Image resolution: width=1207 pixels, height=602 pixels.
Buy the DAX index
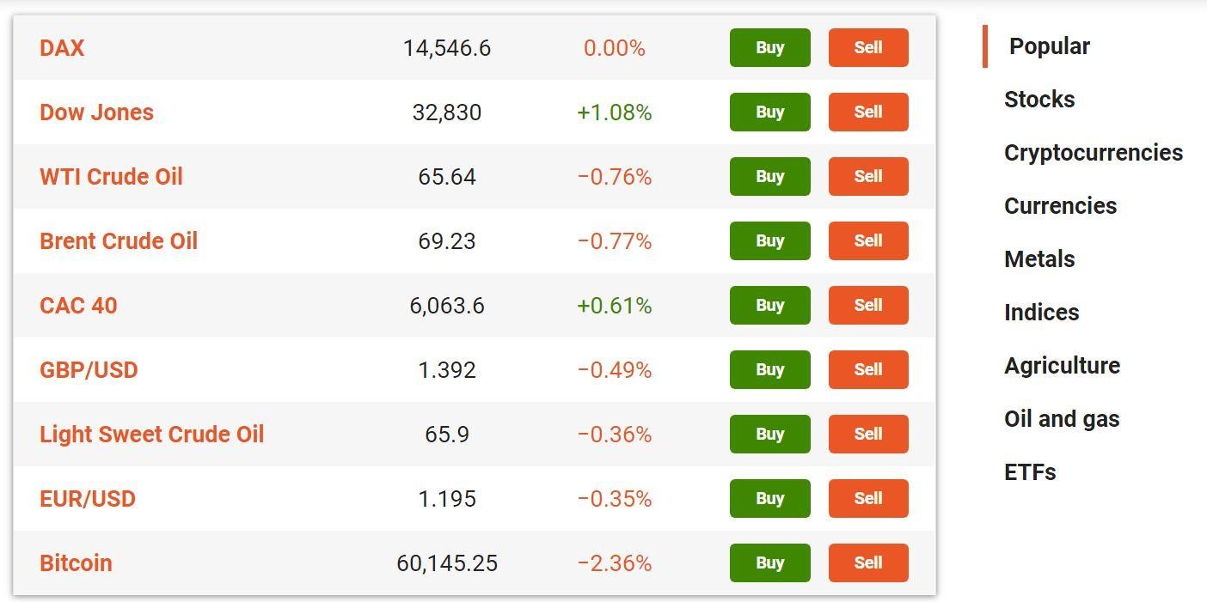[769, 47]
